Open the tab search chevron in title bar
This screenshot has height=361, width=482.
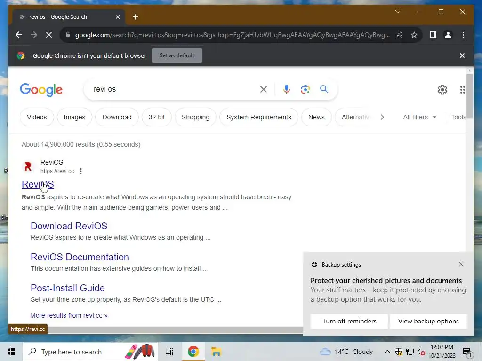coord(397,12)
